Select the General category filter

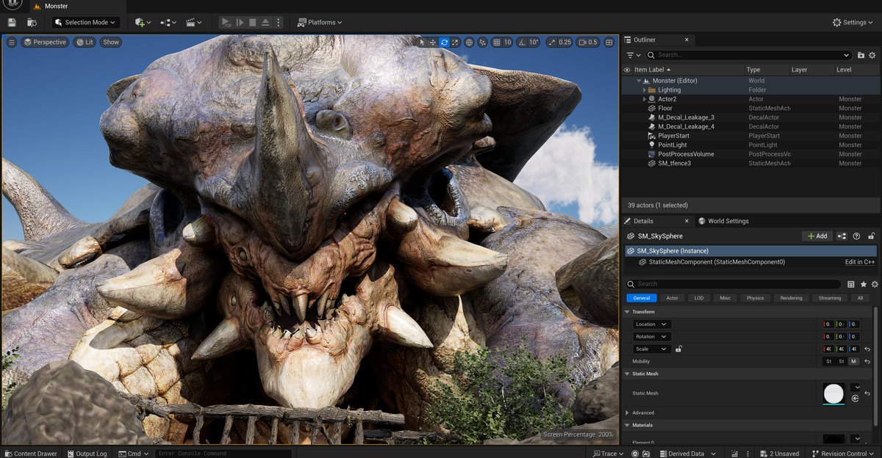pos(642,298)
